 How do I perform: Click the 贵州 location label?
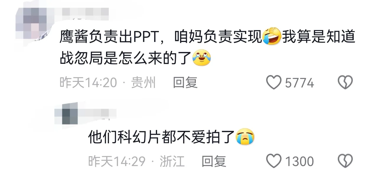click(x=143, y=83)
